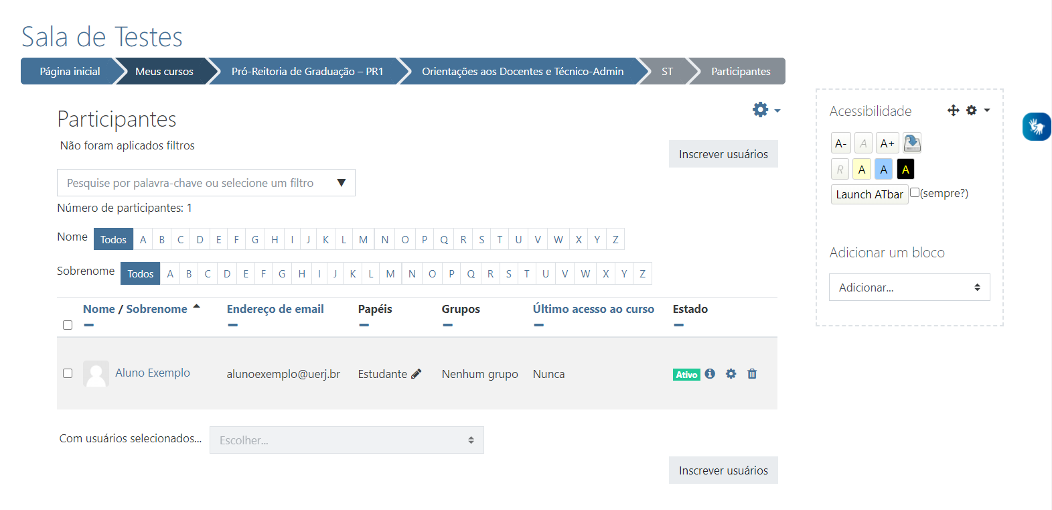Viewport: 1052px width, 510px height.
Task: Sort by Endereço de email header
Action: pyautogui.click(x=275, y=309)
